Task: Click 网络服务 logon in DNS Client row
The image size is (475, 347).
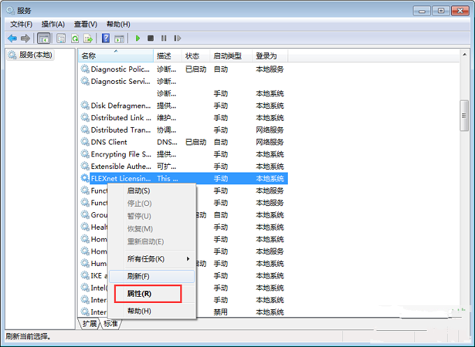Action: [270, 142]
